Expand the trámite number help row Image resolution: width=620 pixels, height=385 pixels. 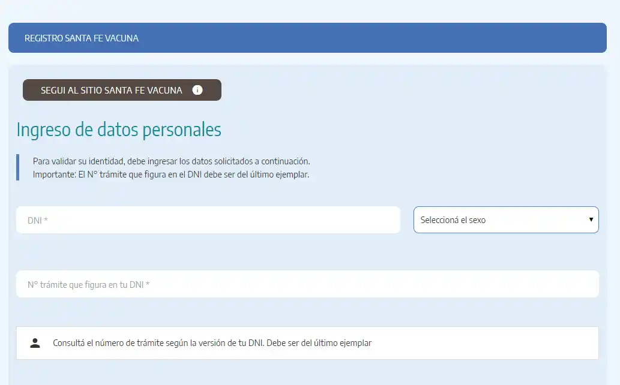click(307, 342)
